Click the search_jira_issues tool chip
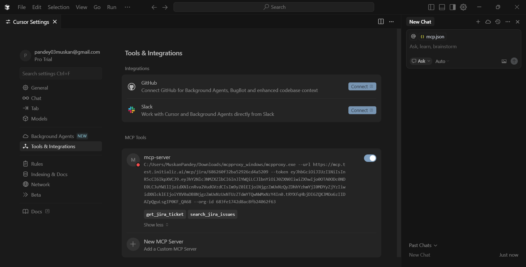The height and width of the screenshot is (267, 526). [x=212, y=214]
